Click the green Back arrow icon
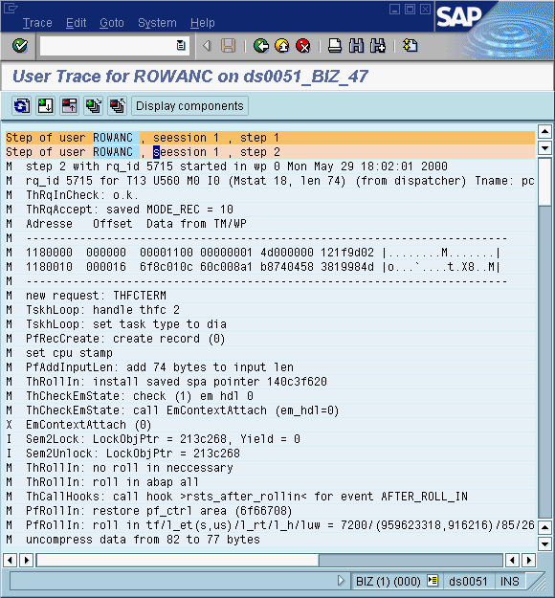Image resolution: width=555 pixels, height=598 pixels. (x=261, y=46)
